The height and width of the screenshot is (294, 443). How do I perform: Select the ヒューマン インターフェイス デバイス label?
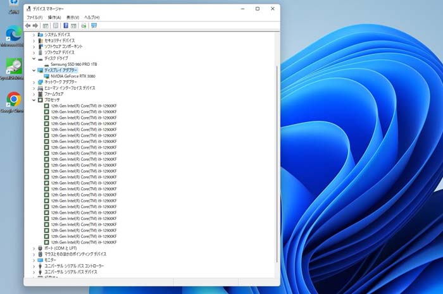[70, 88]
